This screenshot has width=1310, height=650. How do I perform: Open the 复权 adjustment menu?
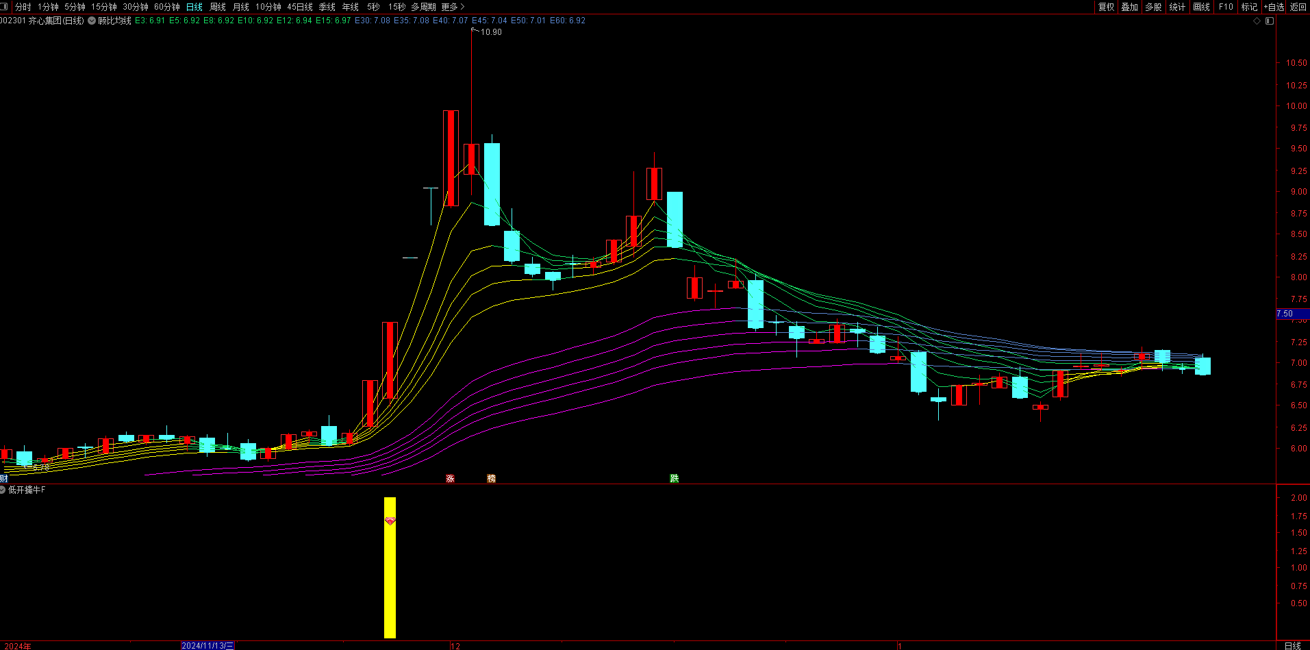[x=1107, y=7]
